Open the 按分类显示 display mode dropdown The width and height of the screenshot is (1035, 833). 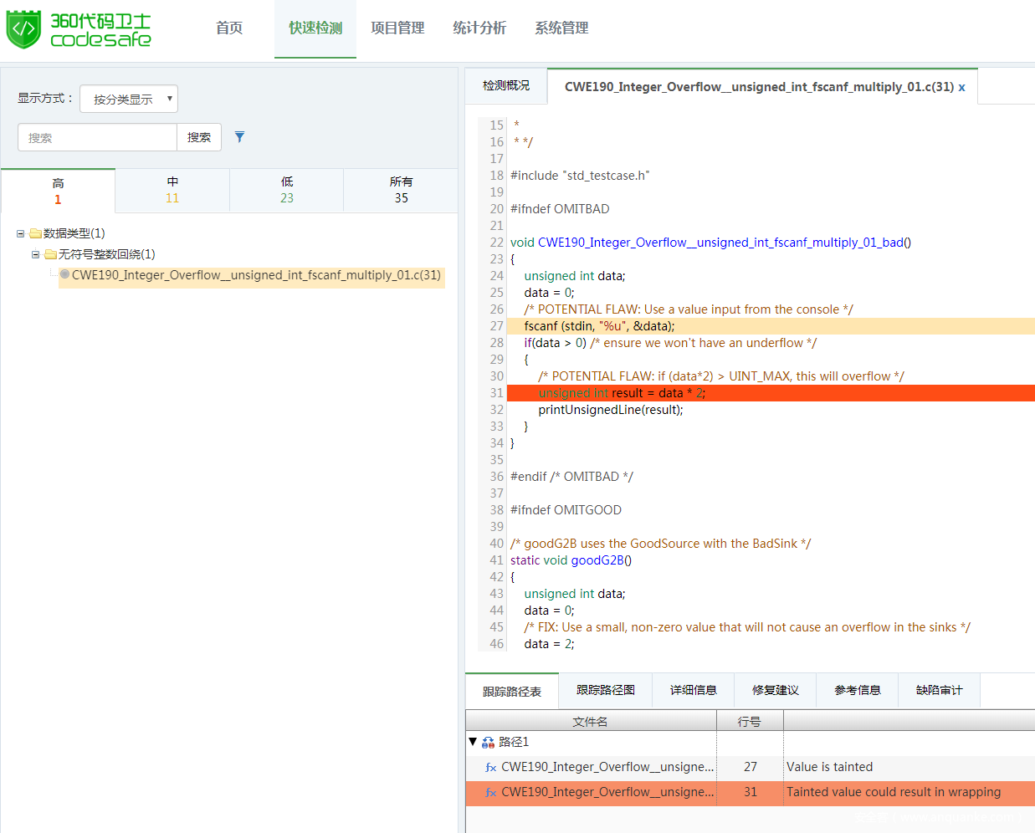coord(129,100)
